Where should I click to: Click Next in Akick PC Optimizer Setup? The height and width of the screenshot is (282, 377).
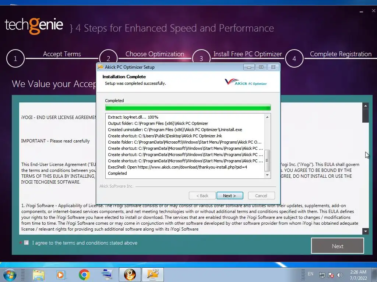[x=230, y=196]
